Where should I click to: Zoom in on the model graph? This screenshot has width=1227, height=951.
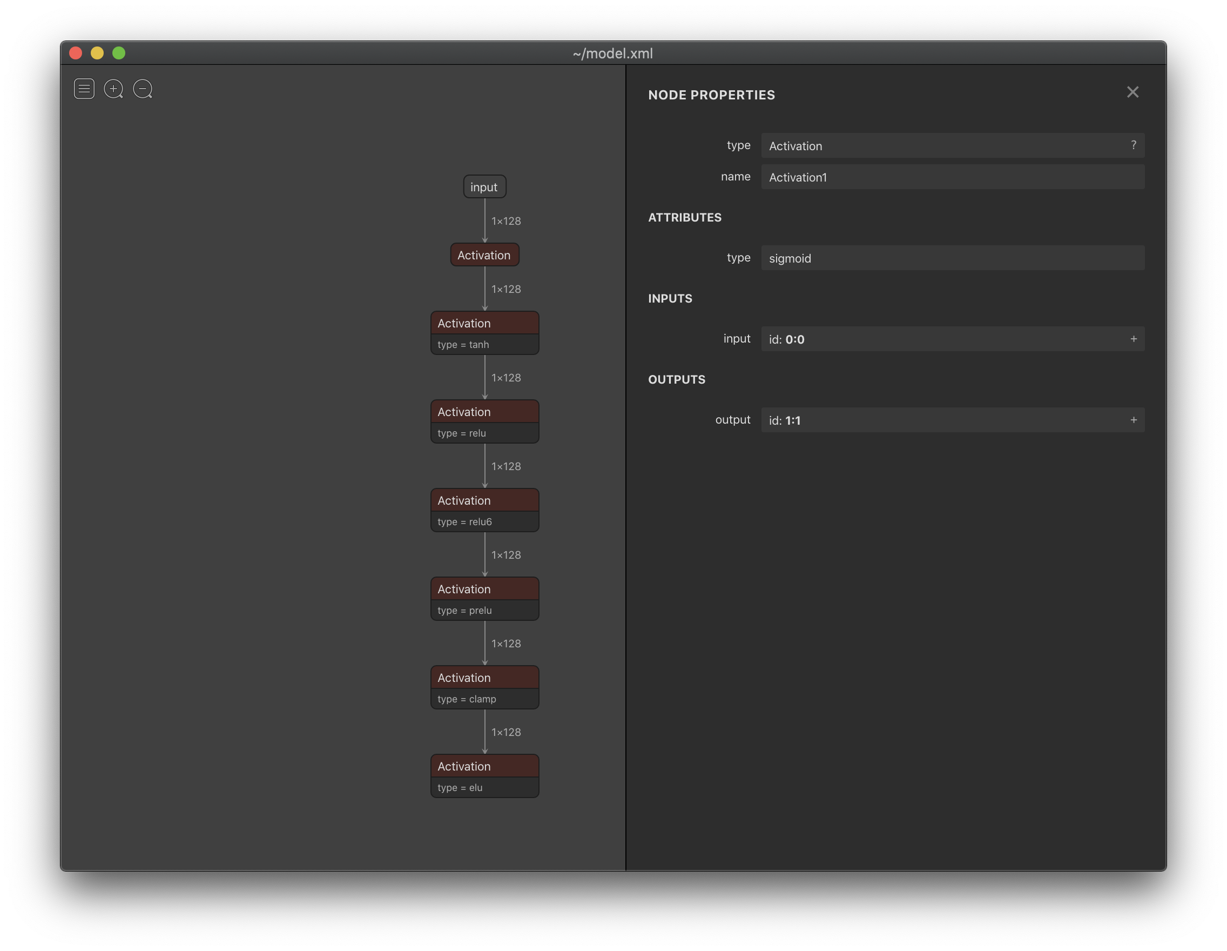[x=113, y=89]
